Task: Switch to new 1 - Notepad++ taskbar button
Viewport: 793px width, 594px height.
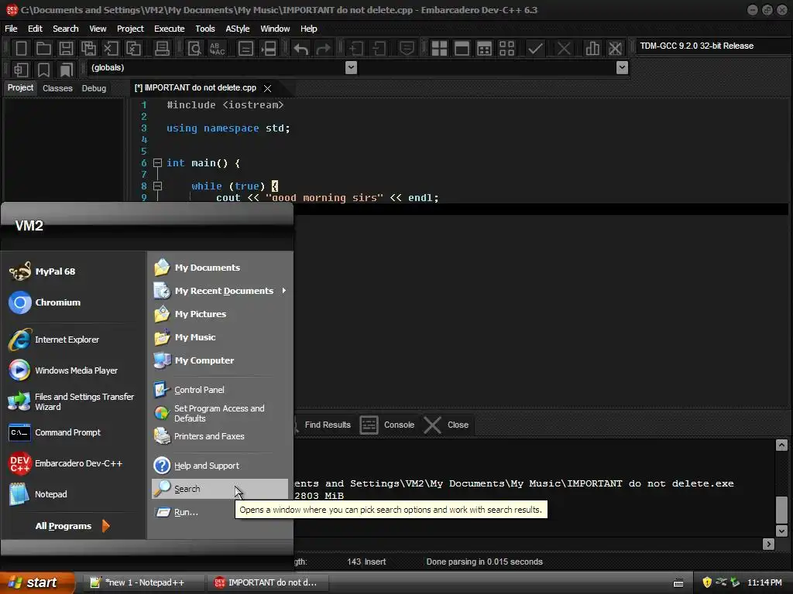Action: (x=143, y=582)
